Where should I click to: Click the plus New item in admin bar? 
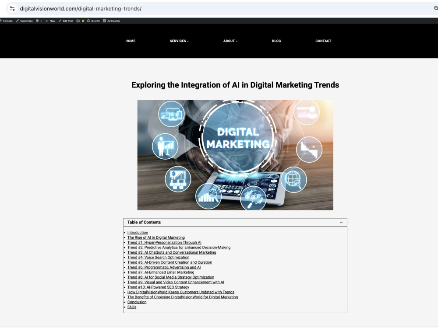pyautogui.click(x=50, y=21)
